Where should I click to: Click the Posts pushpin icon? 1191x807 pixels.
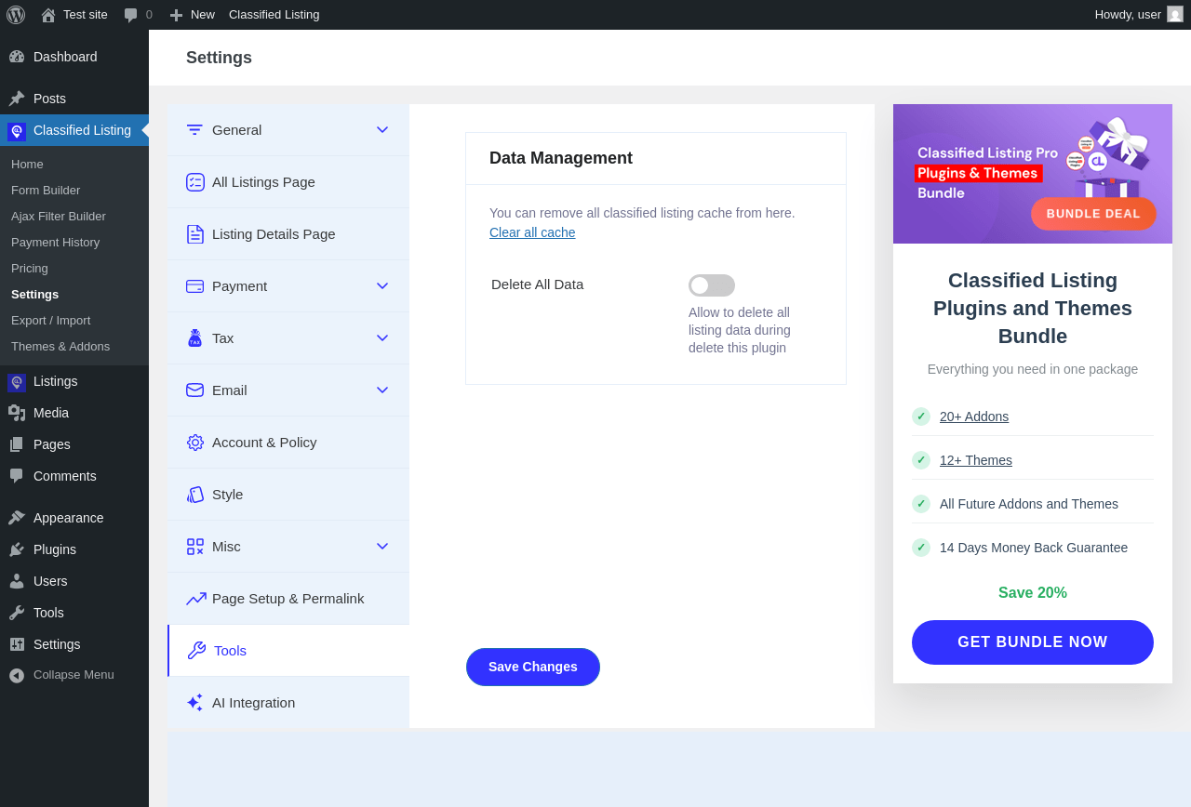point(17,99)
